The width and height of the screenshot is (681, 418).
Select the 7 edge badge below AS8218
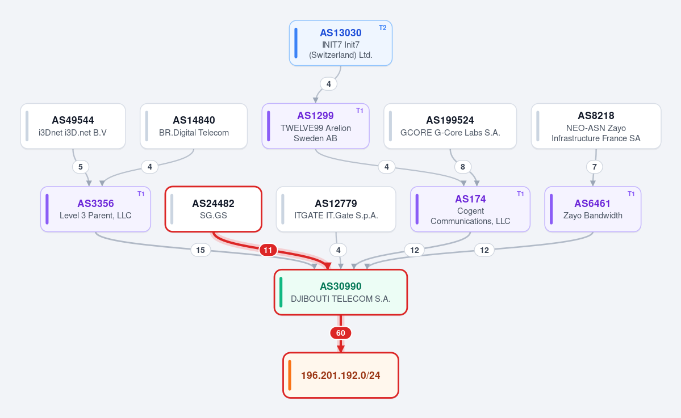coord(595,167)
